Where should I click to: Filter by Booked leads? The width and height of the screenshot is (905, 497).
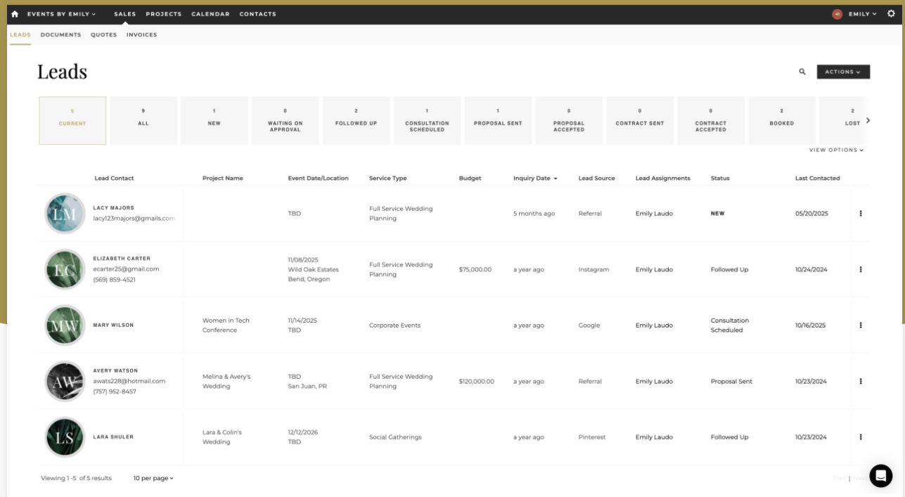click(x=782, y=121)
